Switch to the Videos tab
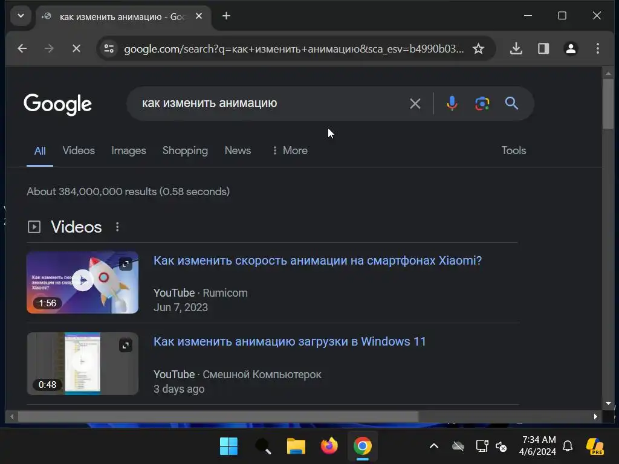 pyautogui.click(x=79, y=150)
